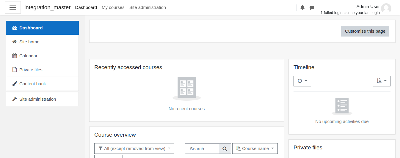Click the Admin User avatar picture
The height and width of the screenshot is (158, 400).
pyautogui.click(x=386, y=9)
